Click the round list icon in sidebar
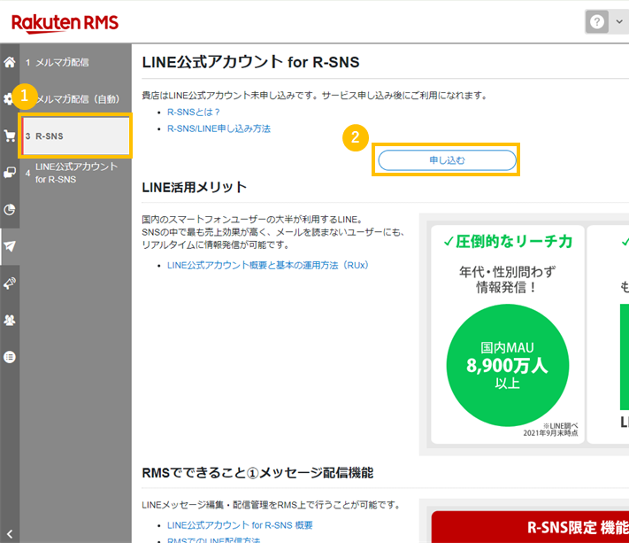Screen dimensions: 629x543 coord(10,356)
